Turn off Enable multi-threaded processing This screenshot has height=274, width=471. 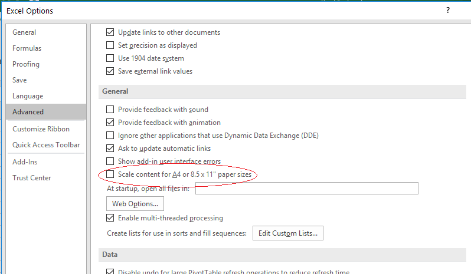(110, 217)
